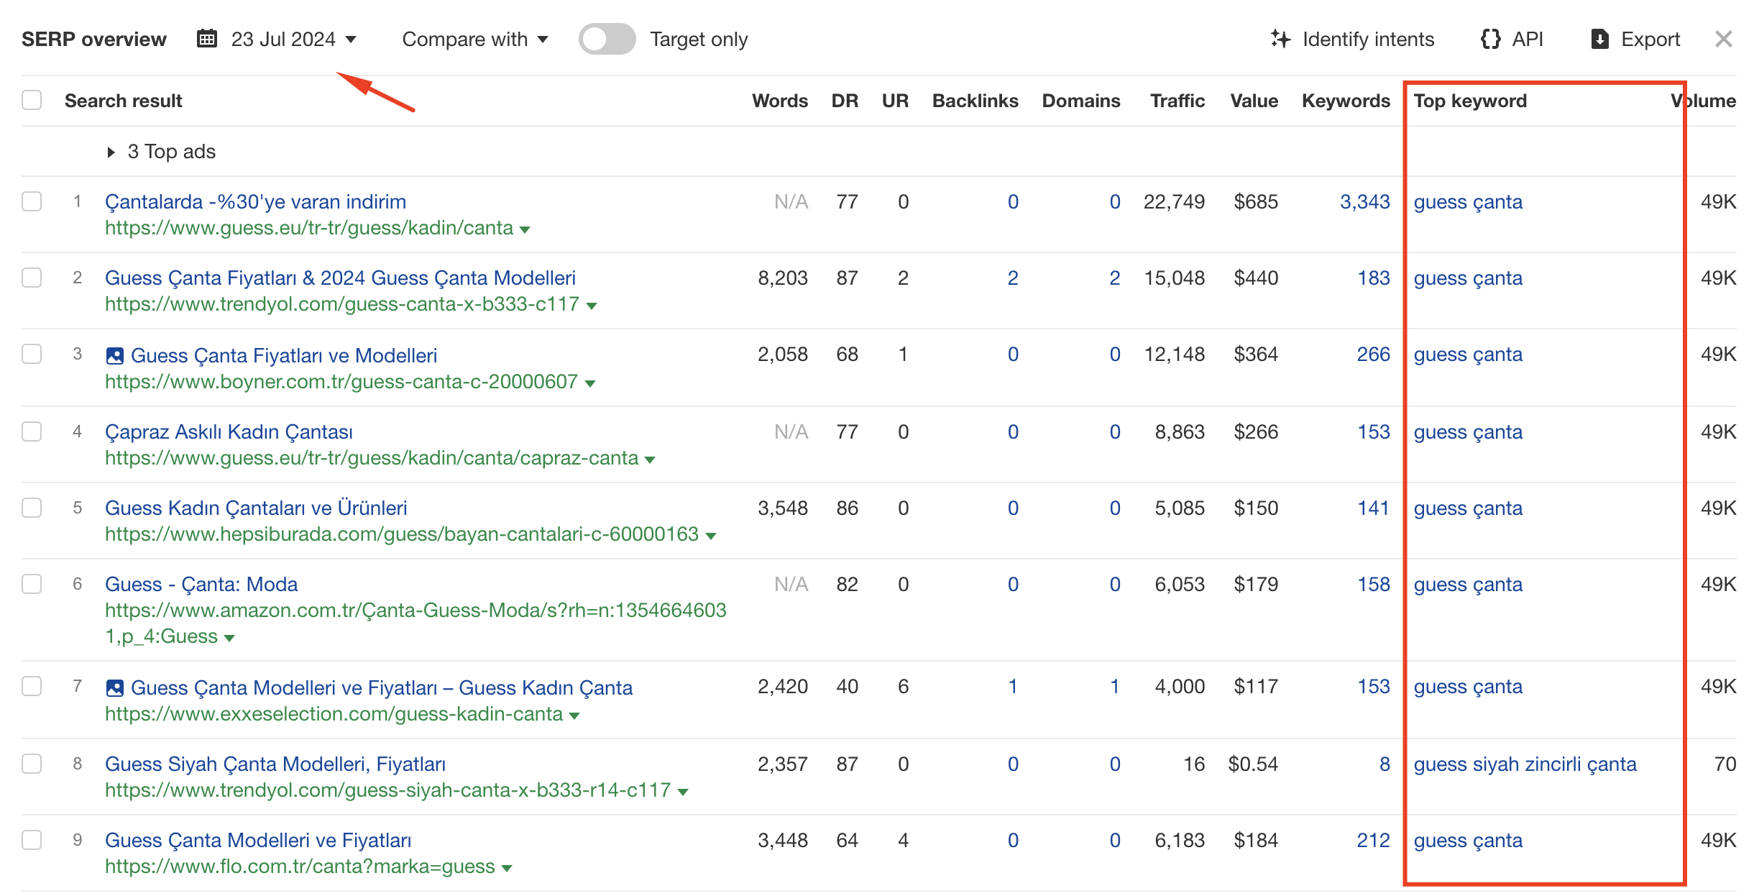
Task: Click the API curly braces icon
Action: 1490,39
